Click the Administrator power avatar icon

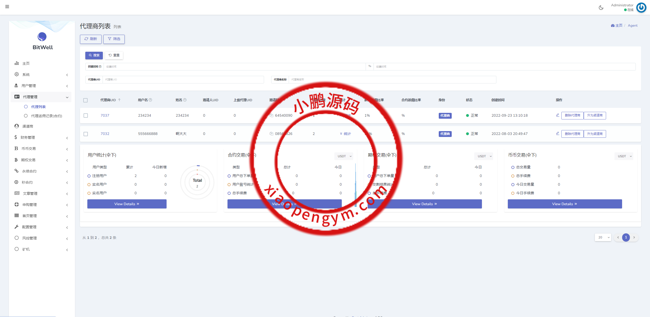click(x=641, y=8)
